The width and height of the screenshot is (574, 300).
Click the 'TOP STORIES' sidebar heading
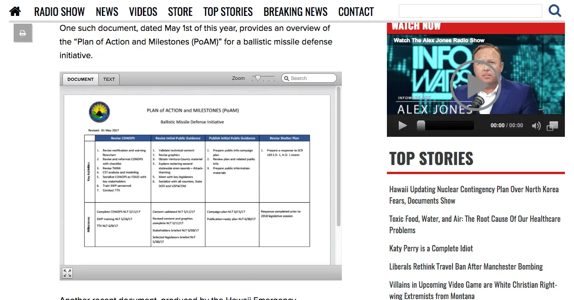coord(431,159)
